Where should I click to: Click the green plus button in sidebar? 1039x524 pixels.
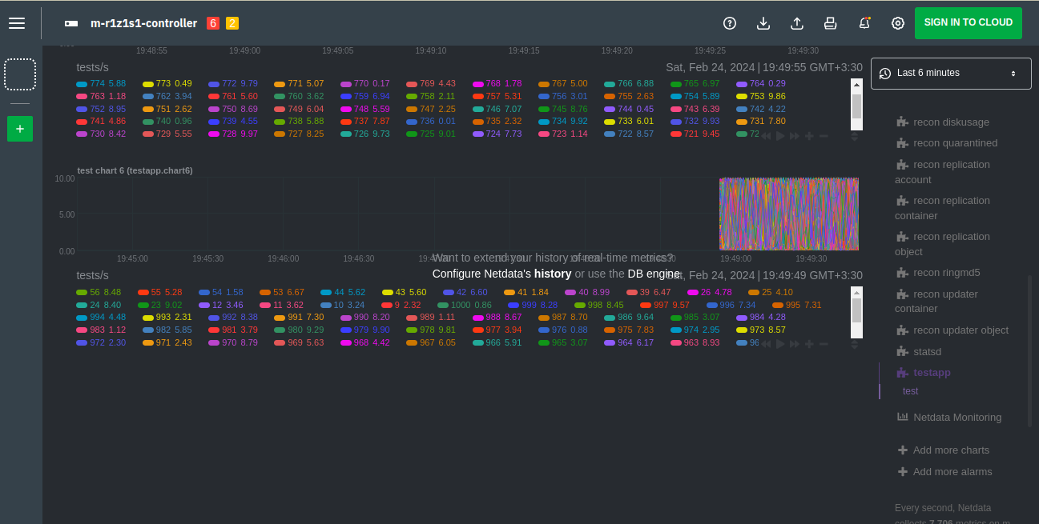tap(20, 129)
